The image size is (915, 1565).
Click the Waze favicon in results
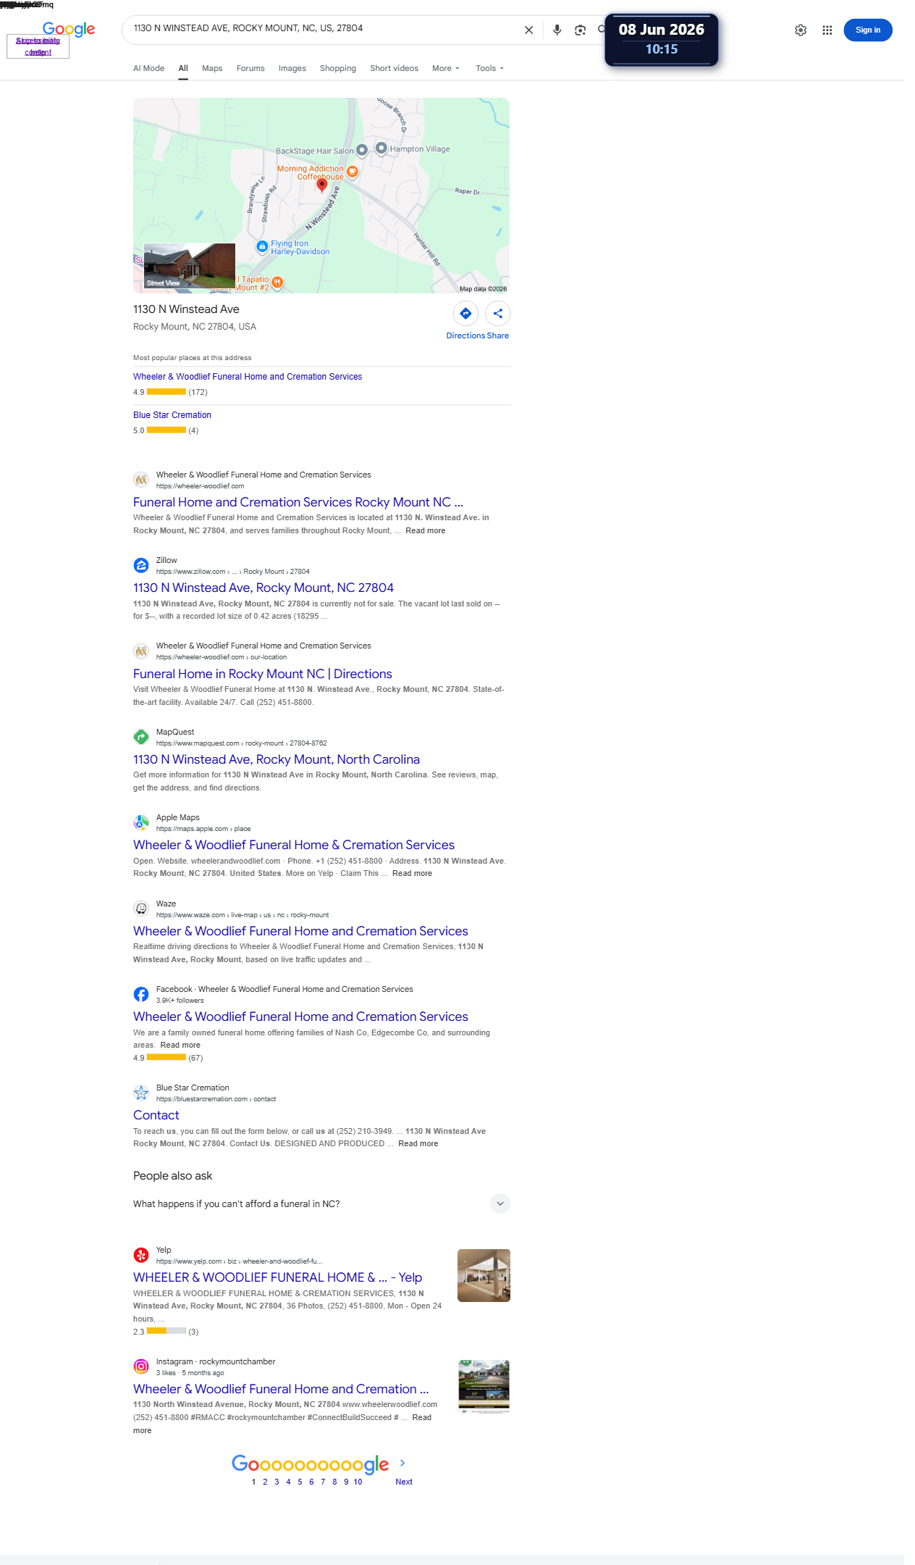click(141, 909)
